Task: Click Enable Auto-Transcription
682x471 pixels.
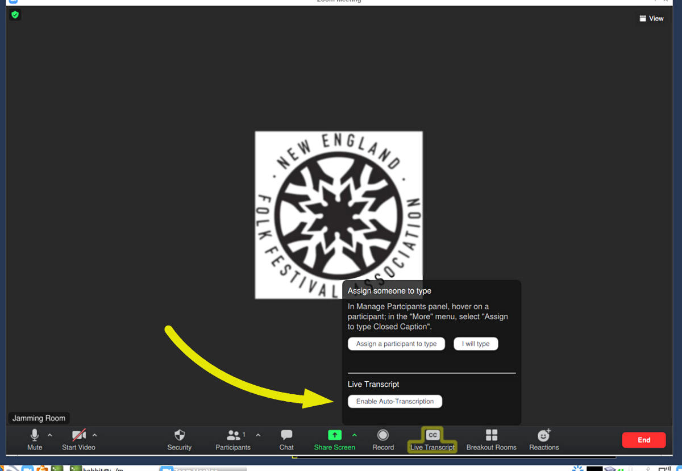Action: [x=394, y=401]
